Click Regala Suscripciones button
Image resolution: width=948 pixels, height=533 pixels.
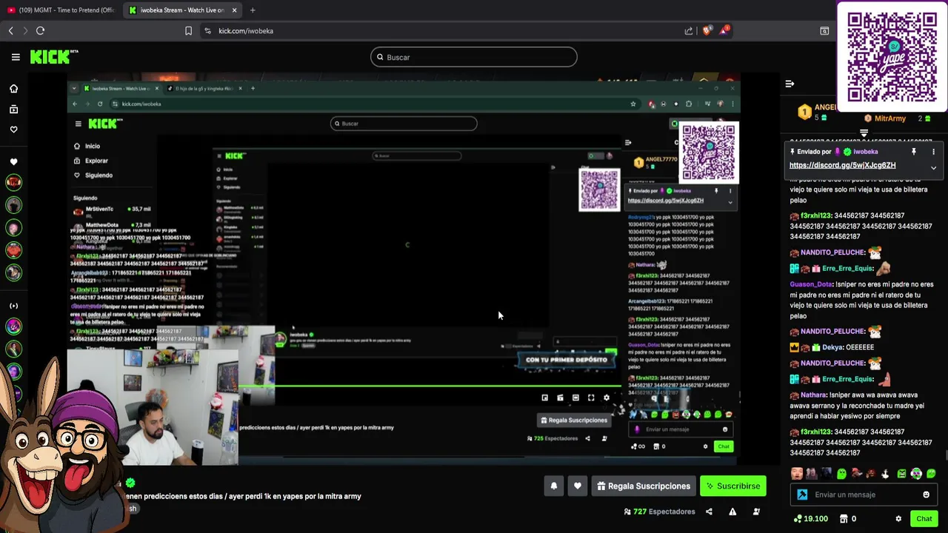click(x=643, y=486)
